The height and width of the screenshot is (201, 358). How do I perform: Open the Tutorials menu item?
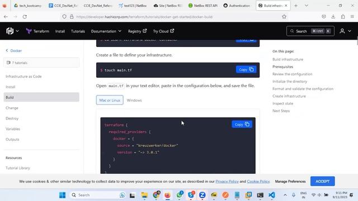[78, 31]
